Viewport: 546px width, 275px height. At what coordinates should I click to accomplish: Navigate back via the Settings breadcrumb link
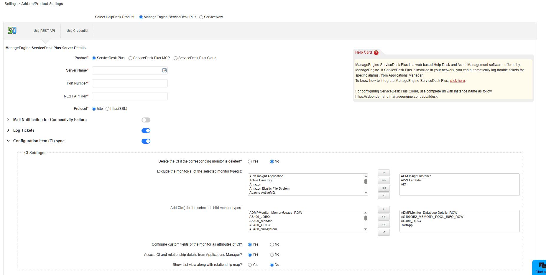(x=11, y=4)
